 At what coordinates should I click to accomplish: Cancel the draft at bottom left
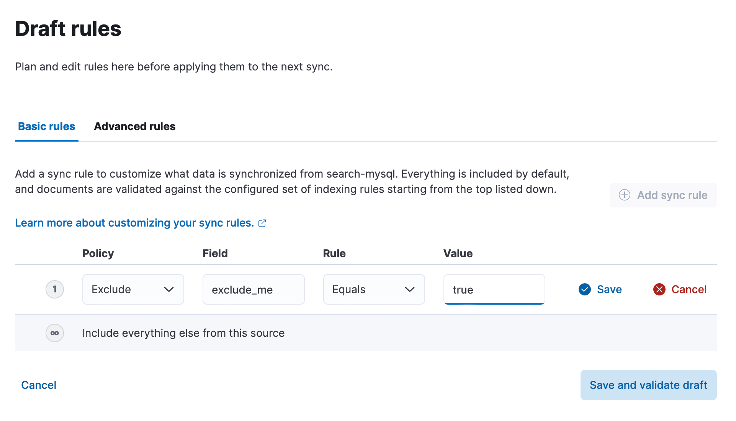click(x=39, y=385)
